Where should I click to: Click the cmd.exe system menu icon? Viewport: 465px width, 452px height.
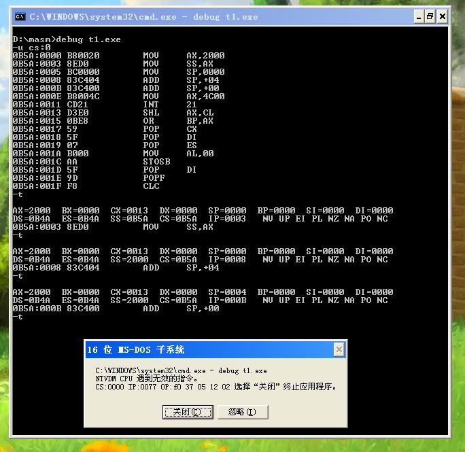pyautogui.click(x=20, y=16)
